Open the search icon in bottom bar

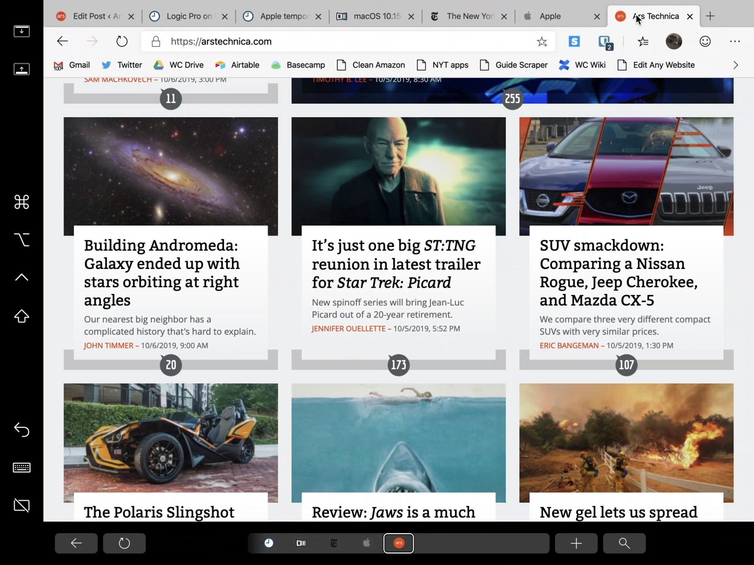pos(624,543)
